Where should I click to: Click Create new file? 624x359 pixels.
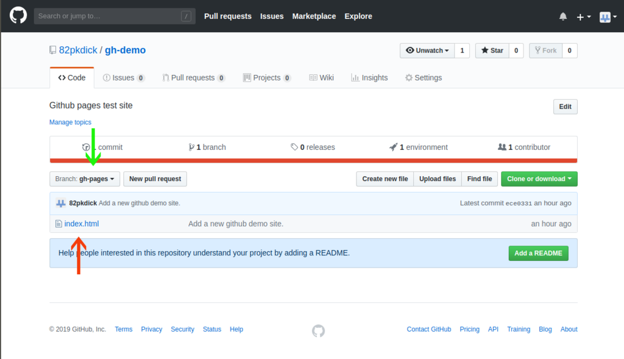tap(385, 179)
